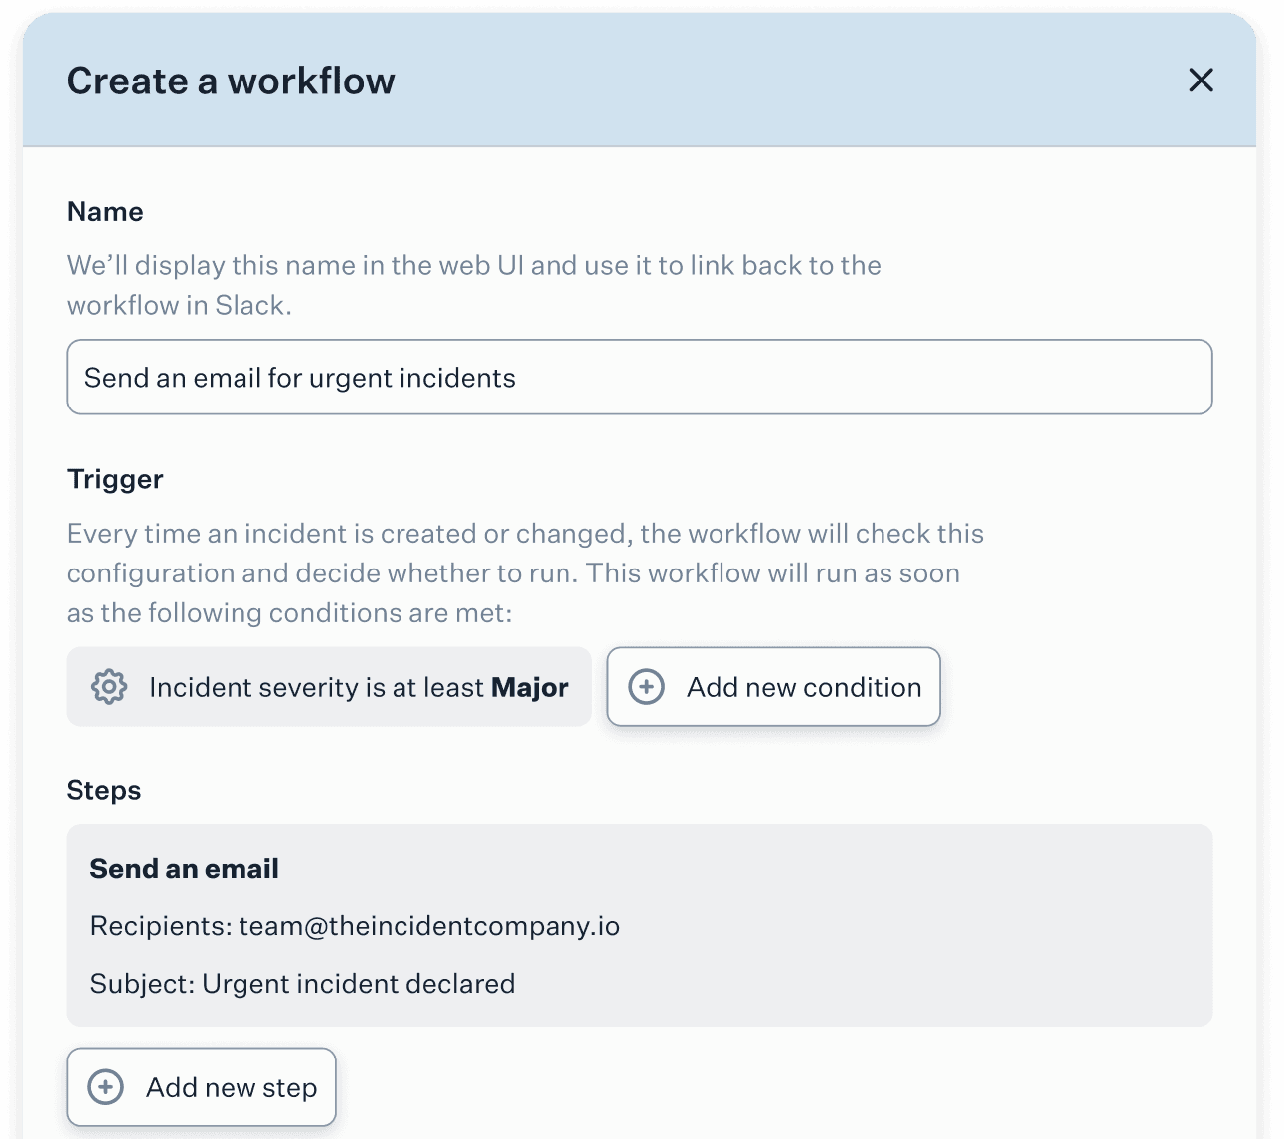1284x1139 pixels.
Task: Click the Trigger explanation paragraph
Action: pos(525,573)
